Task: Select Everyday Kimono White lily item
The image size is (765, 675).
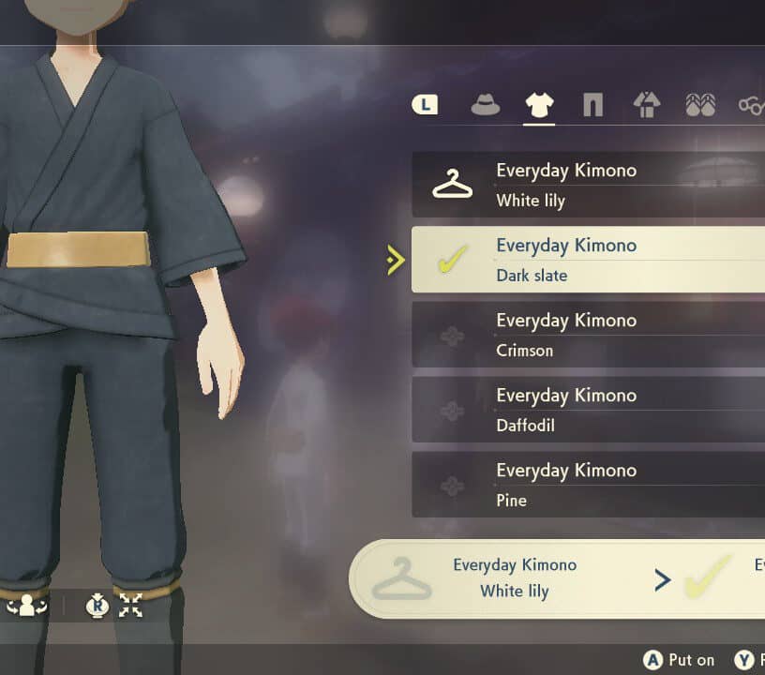Action: [x=589, y=185]
